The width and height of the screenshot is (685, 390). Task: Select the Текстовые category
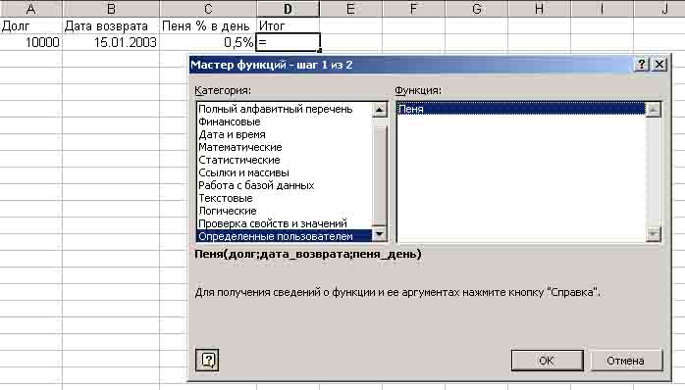tap(284, 198)
